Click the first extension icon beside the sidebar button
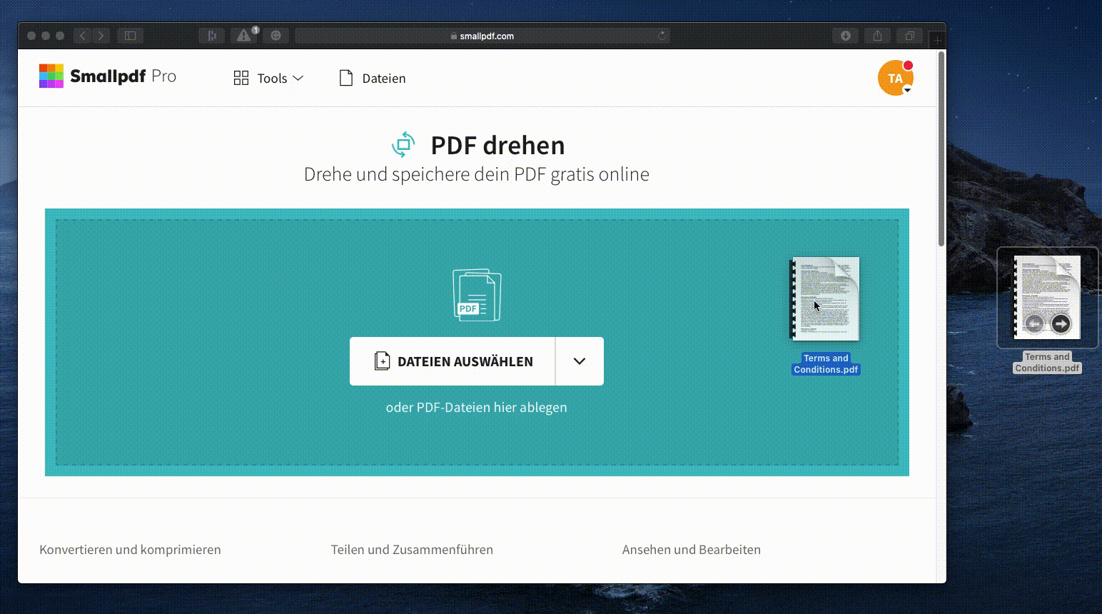Screen dimensions: 1102x614 pyautogui.click(x=212, y=36)
